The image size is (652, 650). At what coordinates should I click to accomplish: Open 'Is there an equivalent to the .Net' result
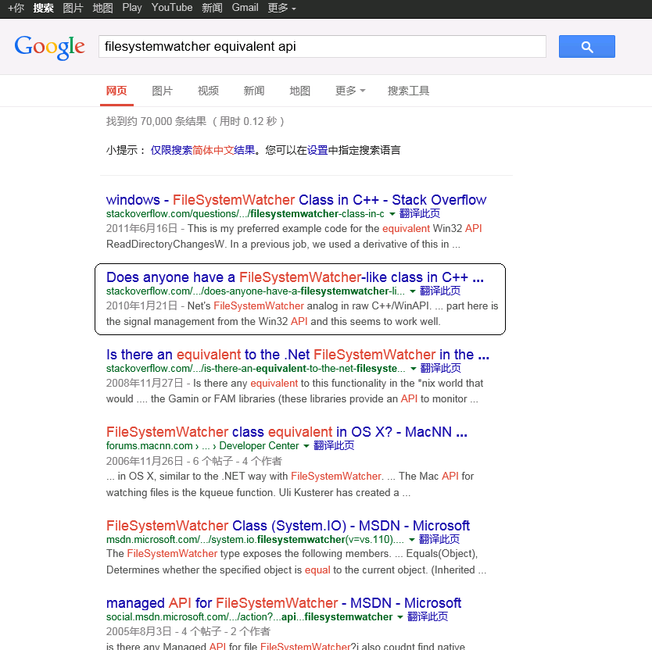[x=298, y=355]
